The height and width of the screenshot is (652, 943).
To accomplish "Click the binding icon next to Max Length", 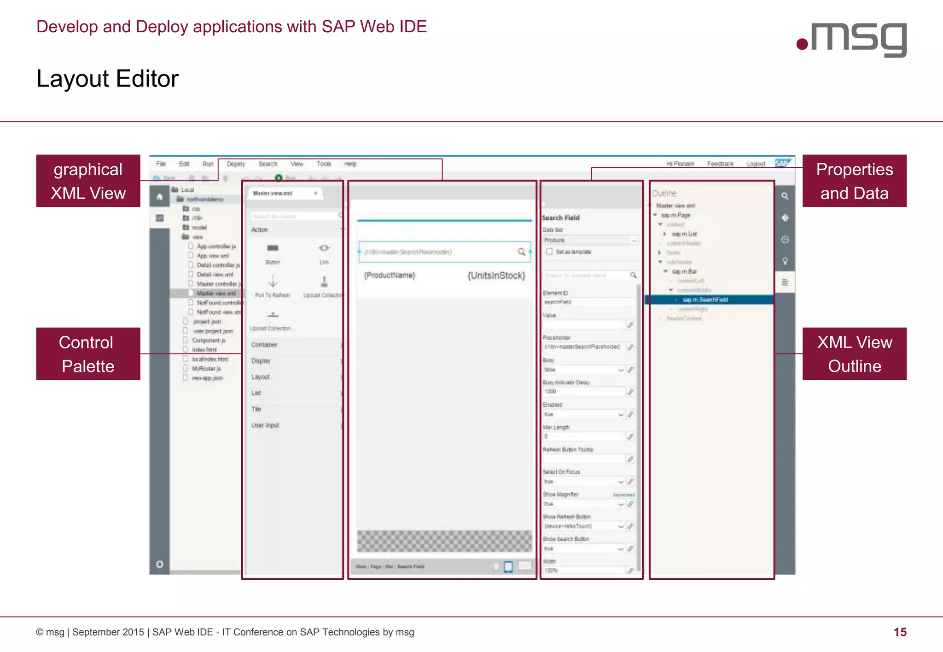I will (x=630, y=436).
